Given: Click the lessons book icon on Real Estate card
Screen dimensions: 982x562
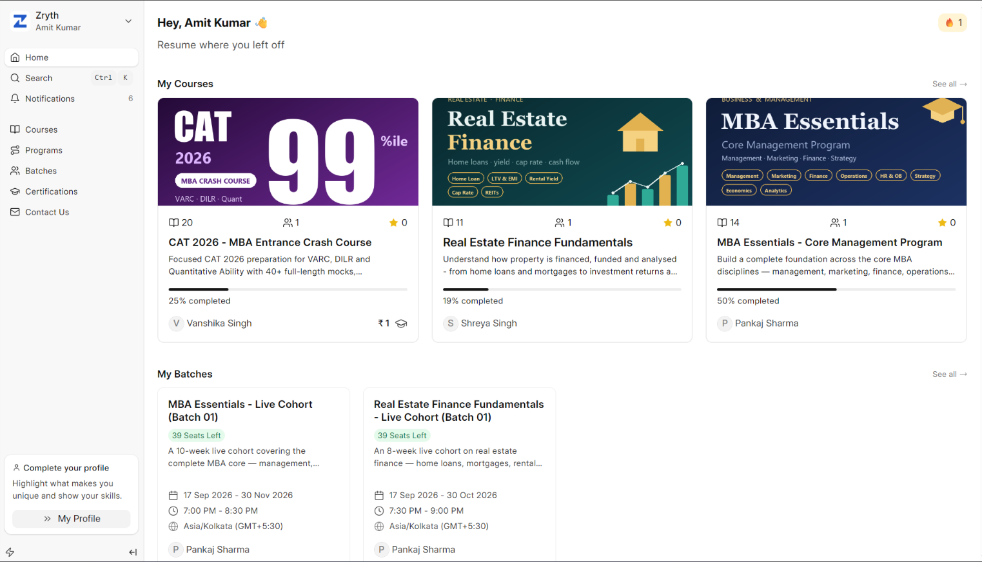Looking at the screenshot, I should click(448, 222).
